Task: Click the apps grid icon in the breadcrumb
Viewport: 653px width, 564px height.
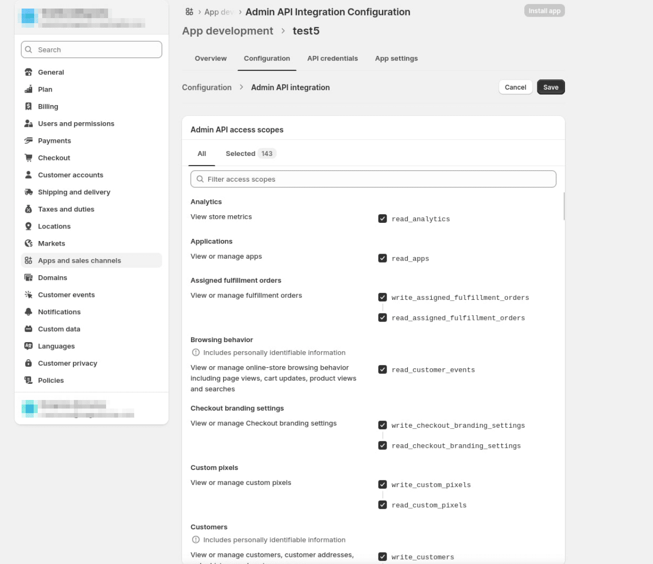Action: pyautogui.click(x=190, y=12)
